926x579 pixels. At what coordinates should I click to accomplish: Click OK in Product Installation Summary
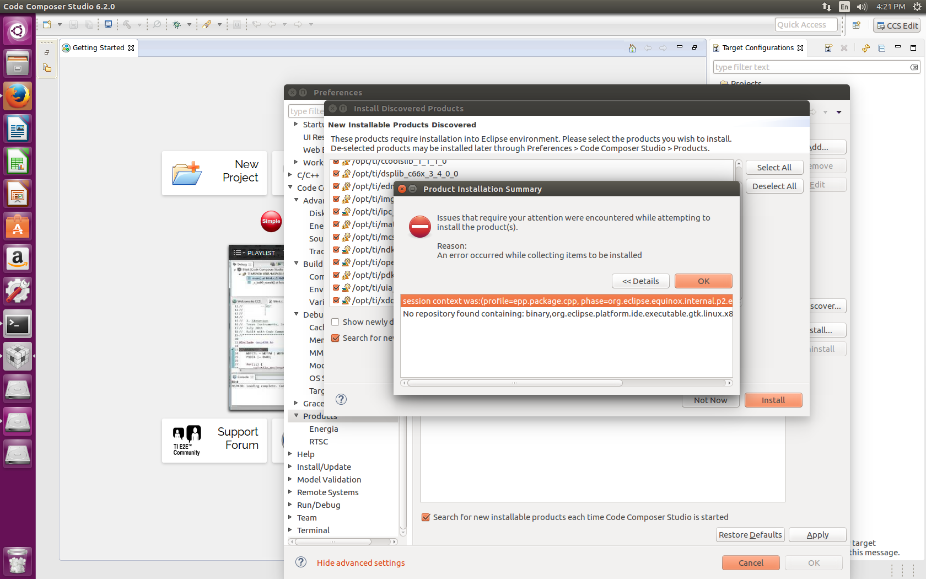703,281
